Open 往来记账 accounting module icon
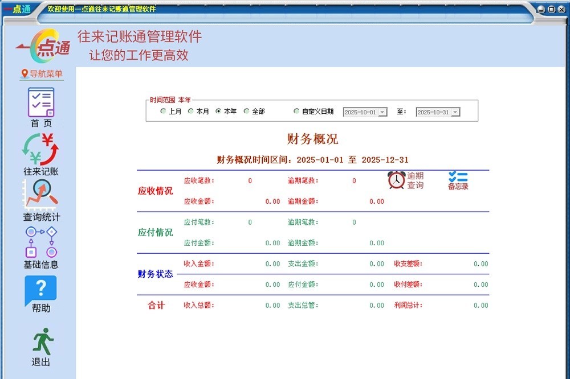 [40, 149]
